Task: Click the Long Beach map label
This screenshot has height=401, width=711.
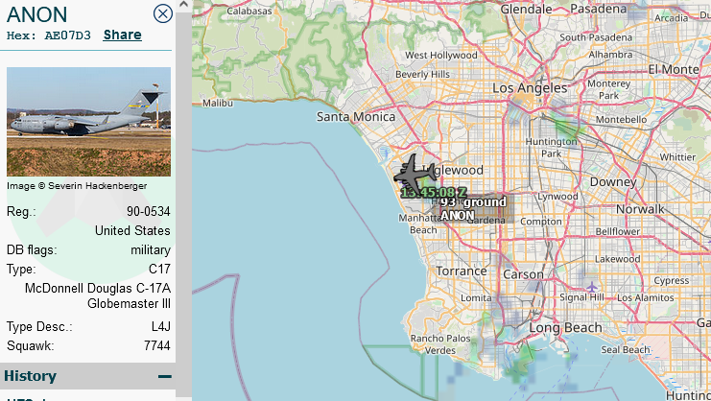Action: [x=565, y=327]
